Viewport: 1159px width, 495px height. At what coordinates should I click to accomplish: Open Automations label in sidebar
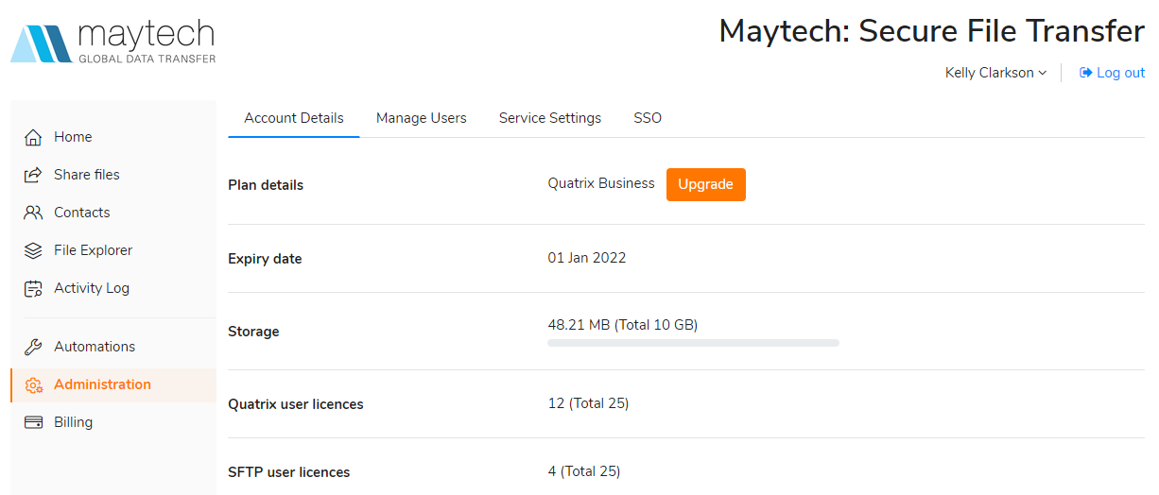95,347
